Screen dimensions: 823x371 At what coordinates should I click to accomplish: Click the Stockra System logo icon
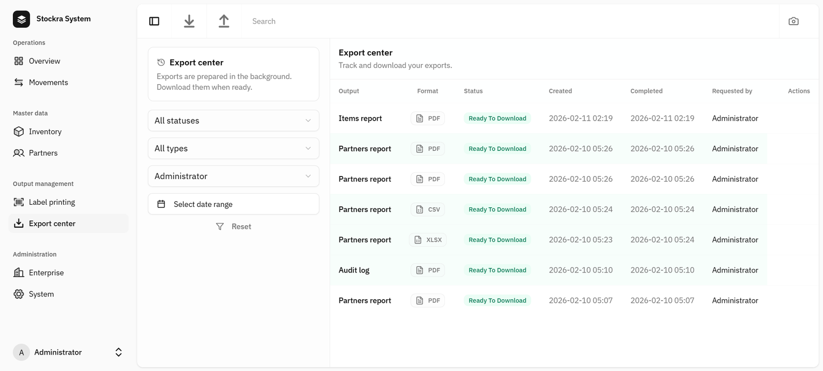[22, 19]
